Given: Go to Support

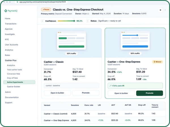Looking at the screenshot, I should 9,103.
